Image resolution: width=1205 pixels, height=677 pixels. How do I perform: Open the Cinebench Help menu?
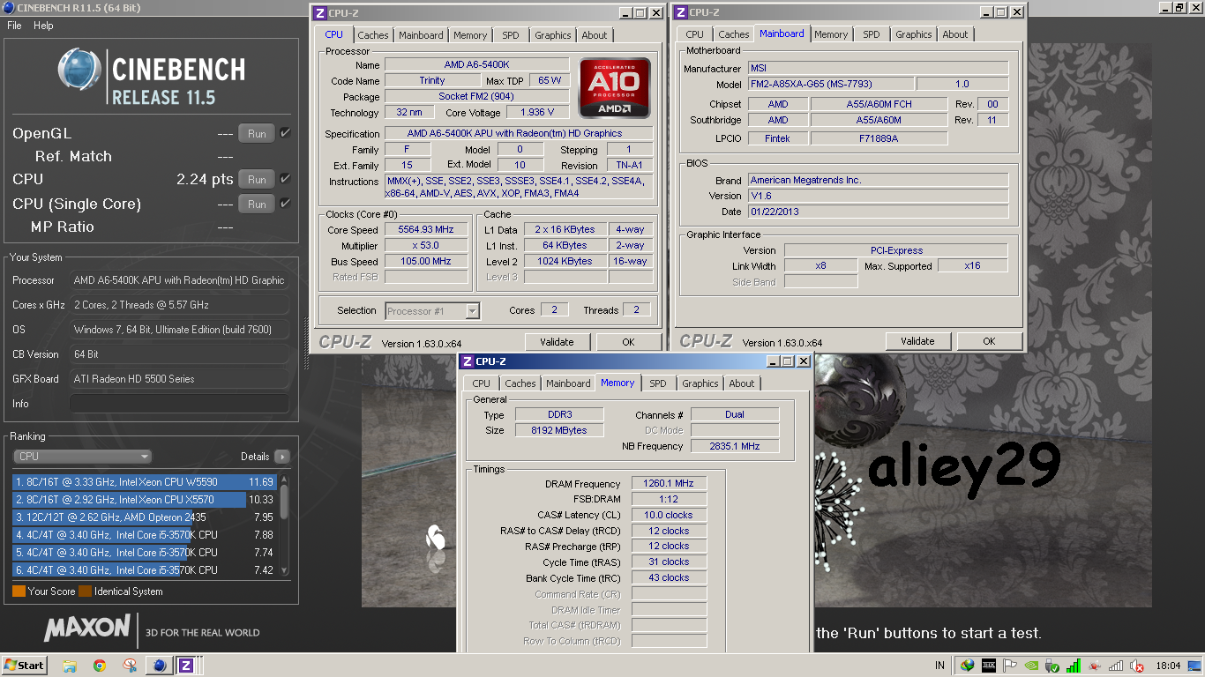tap(43, 26)
